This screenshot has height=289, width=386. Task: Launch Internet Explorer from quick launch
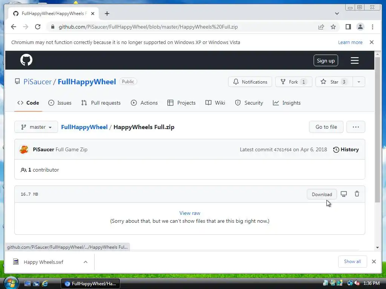pyautogui.click(x=45, y=283)
